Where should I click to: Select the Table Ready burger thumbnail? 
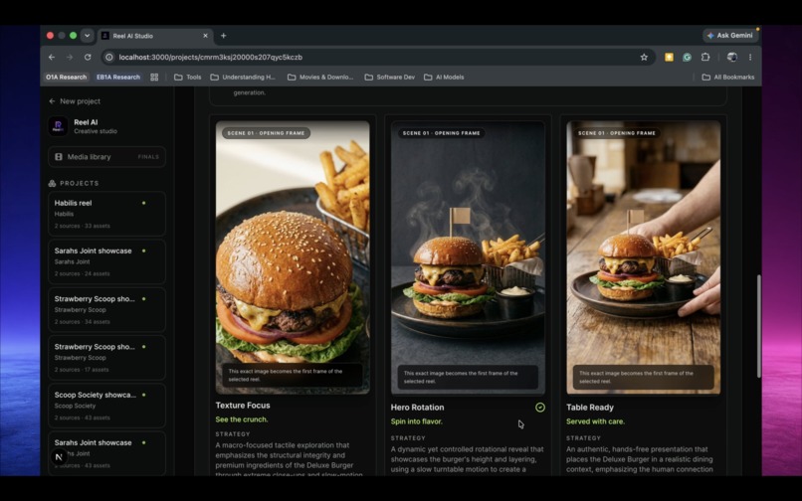[644, 257]
